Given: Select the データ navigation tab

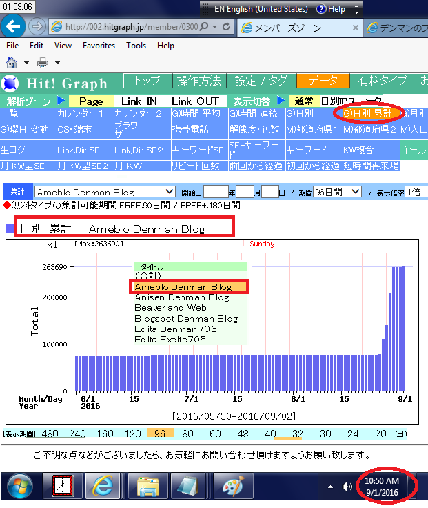Looking at the screenshot, I should pyautogui.click(x=323, y=81).
